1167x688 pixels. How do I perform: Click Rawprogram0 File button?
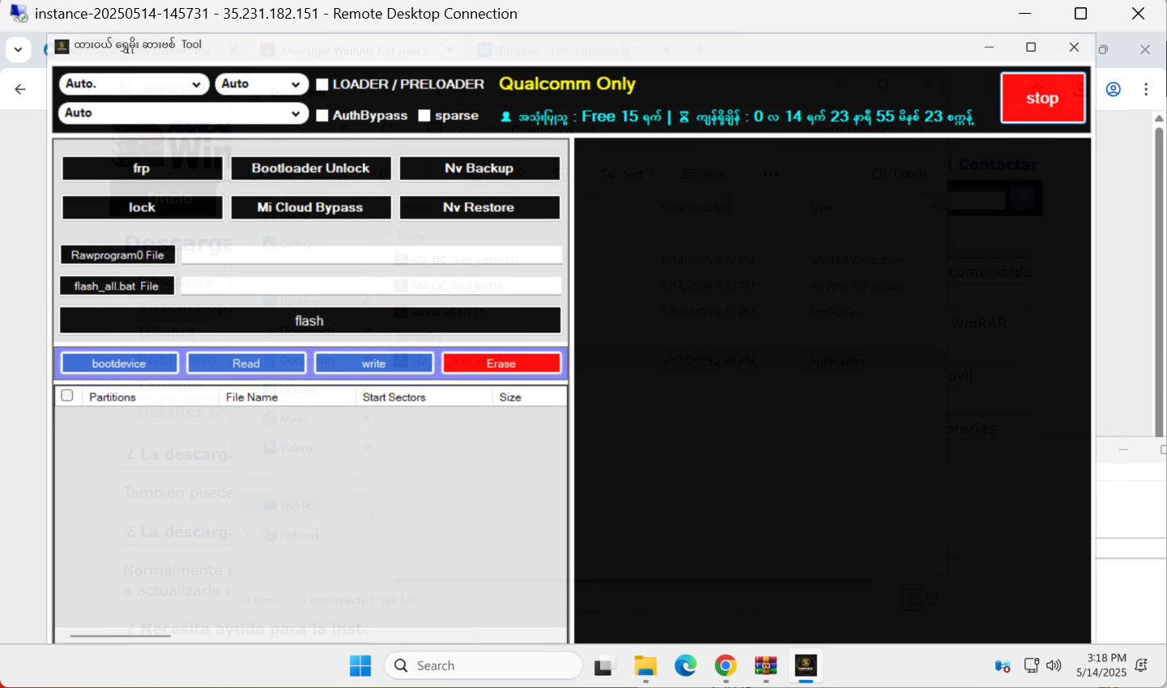click(117, 255)
